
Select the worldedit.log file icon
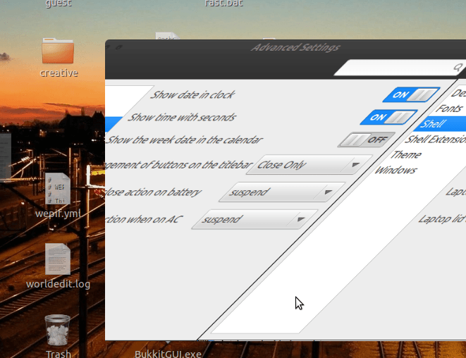click(58, 259)
